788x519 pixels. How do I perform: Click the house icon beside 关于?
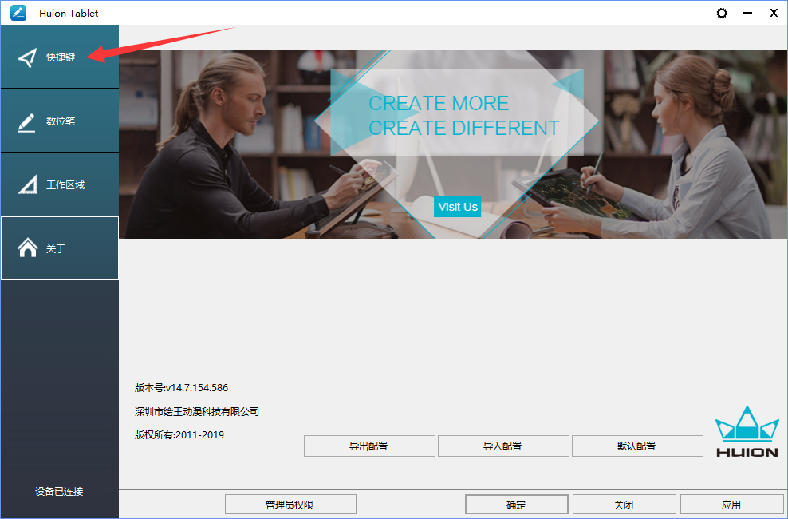[x=28, y=248]
